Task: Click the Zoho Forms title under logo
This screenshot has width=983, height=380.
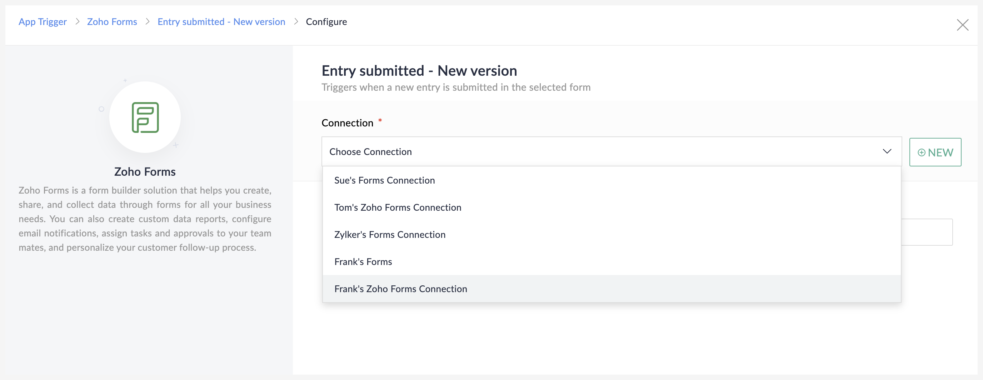Action: [x=145, y=172]
